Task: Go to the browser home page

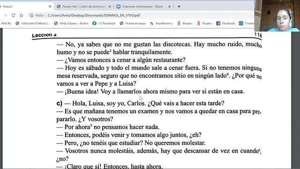Action: click(x=22, y=15)
